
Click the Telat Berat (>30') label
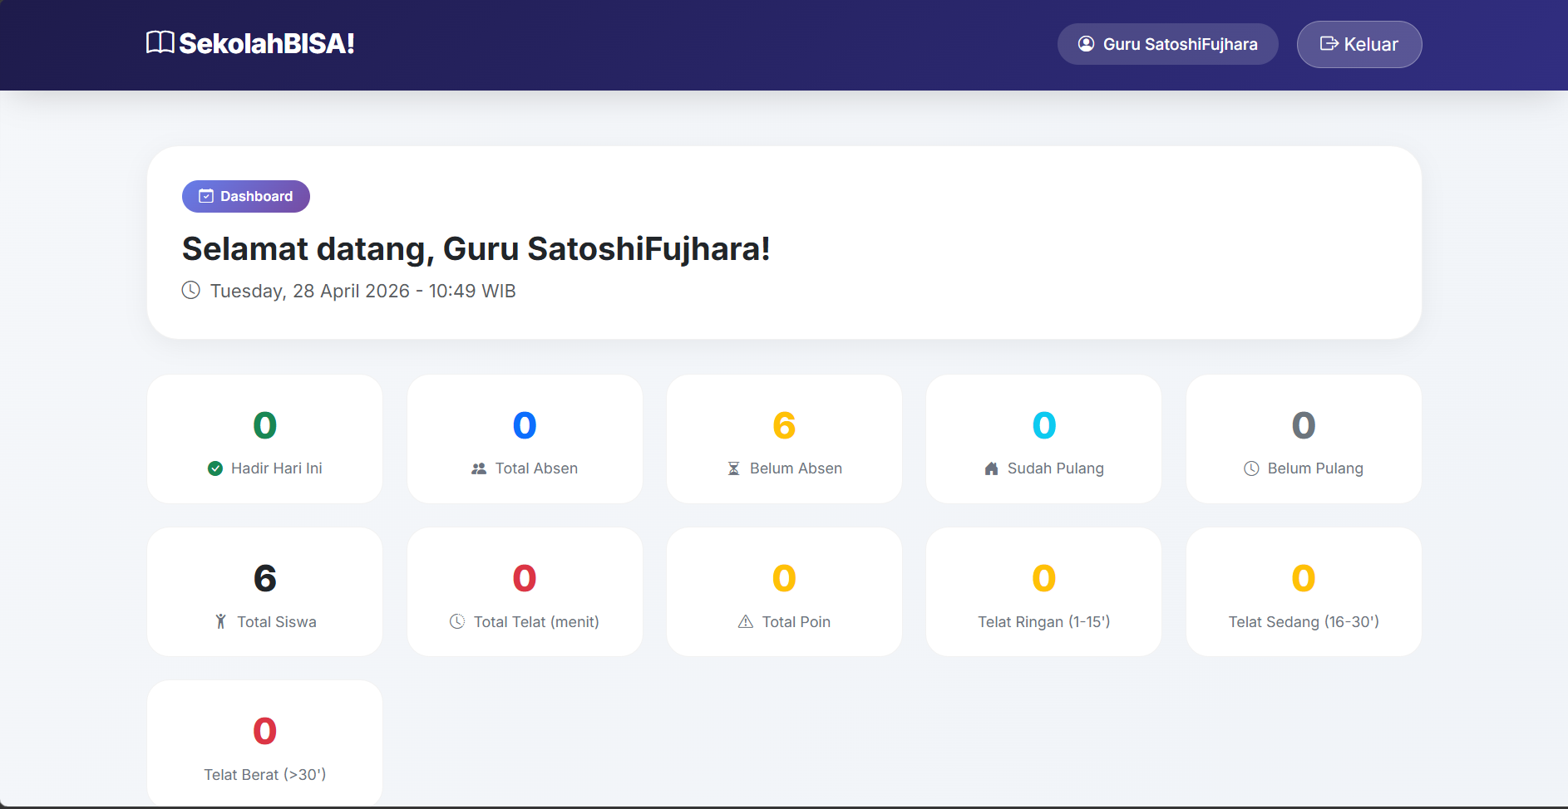tap(265, 775)
